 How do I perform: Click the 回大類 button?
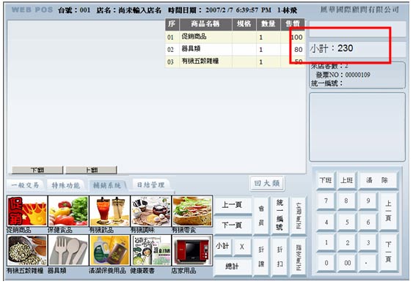[267, 183]
